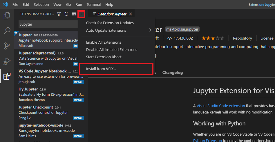This screenshot has height=142, width=275.
Task: Click the Jupyter search input field
Action: coord(48,24)
